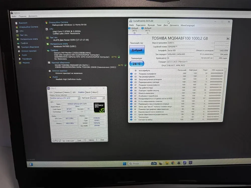Image resolution: width=251 pixels, height=188 pixels.
Task: Click the Validate button in CPU-Z
Action: [x=91, y=140]
